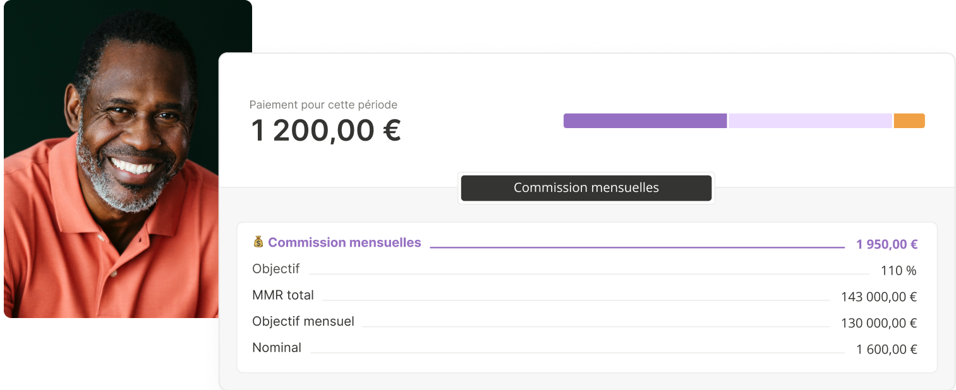This screenshot has height=390, width=956.
Task: Click the orange overflow segment of the bar
Action: click(x=909, y=120)
